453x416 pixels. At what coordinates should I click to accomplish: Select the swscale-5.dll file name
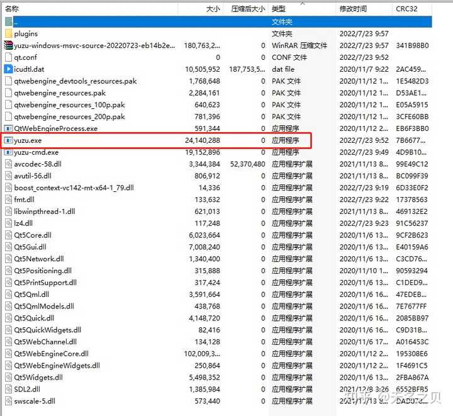(x=35, y=401)
